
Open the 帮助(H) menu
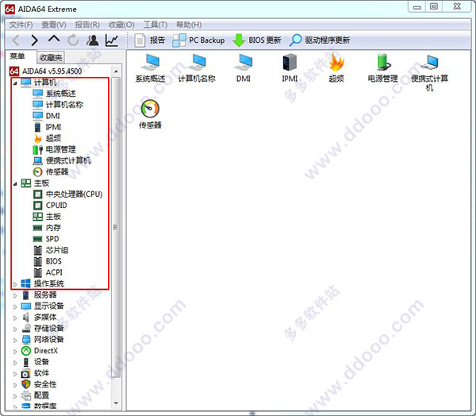[189, 25]
